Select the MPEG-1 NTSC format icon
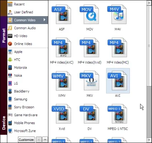The width and height of the screenshot is (152, 143). coord(118,114)
